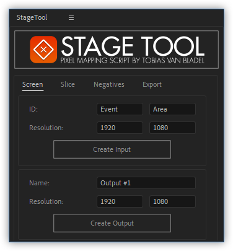Edit the Output #1 name field
This screenshot has width=233, height=251.
(x=146, y=183)
